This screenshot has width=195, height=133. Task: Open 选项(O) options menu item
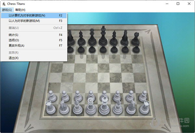tap(34, 40)
